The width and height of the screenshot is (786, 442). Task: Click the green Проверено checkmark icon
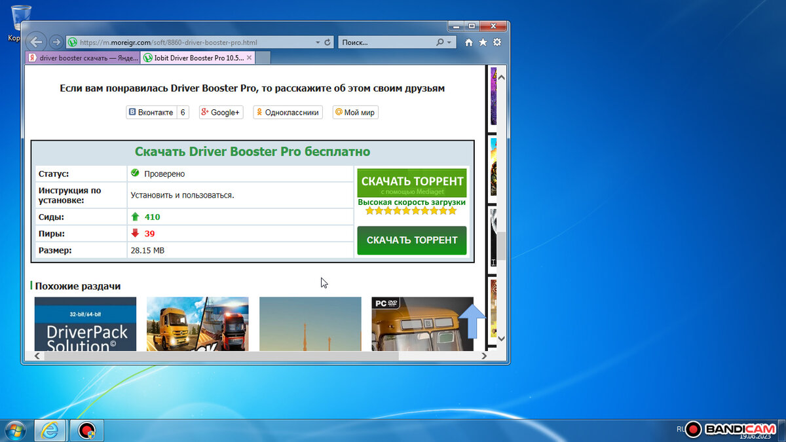135,174
